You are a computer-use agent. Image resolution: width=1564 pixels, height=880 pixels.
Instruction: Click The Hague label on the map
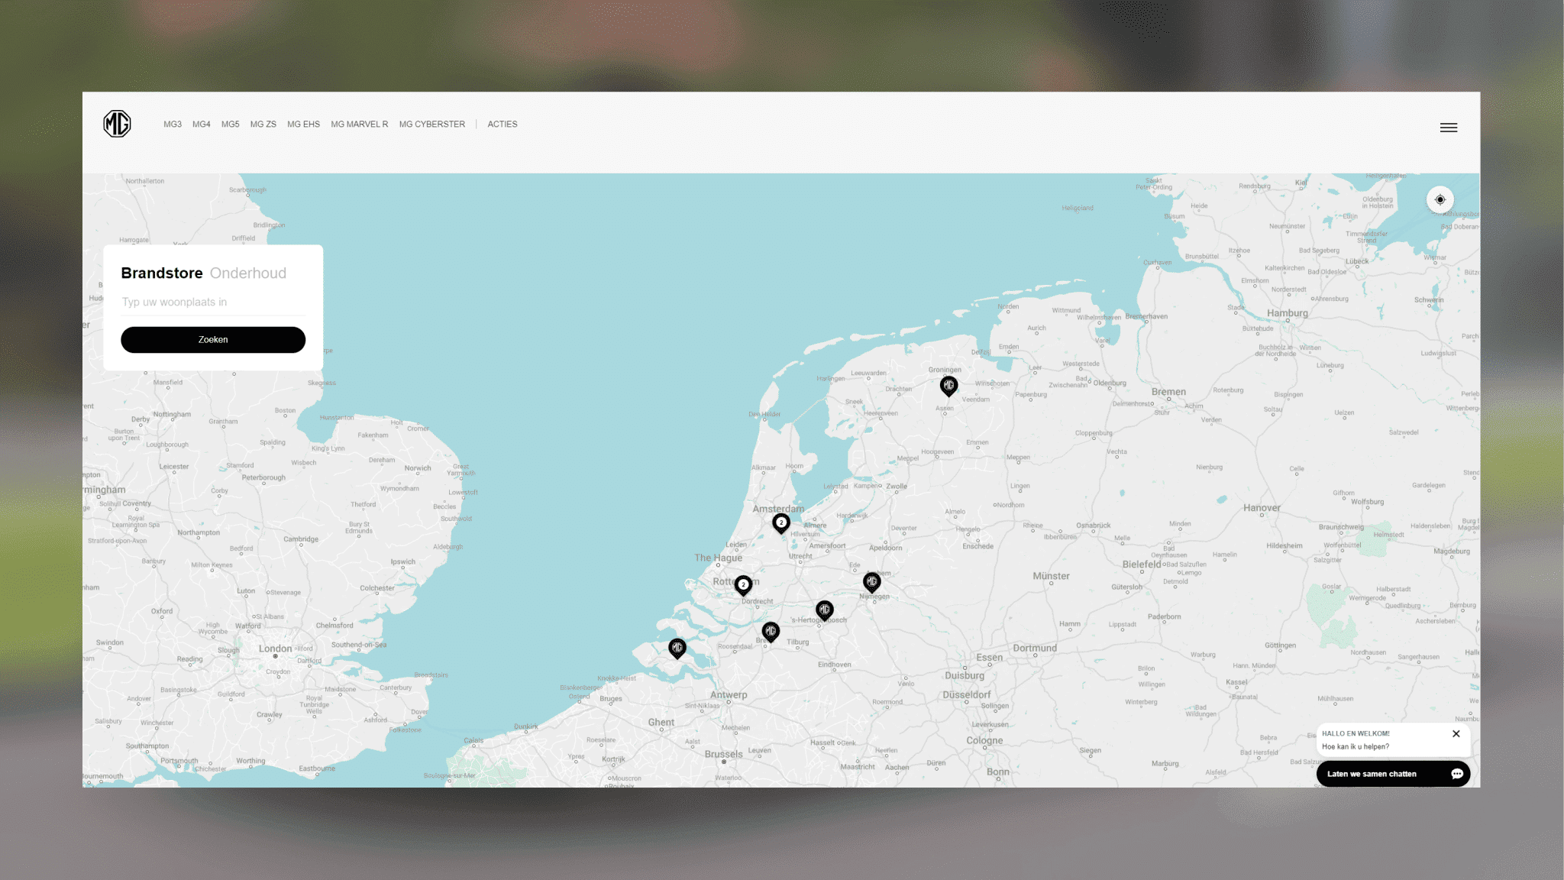click(x=718, y=558)
